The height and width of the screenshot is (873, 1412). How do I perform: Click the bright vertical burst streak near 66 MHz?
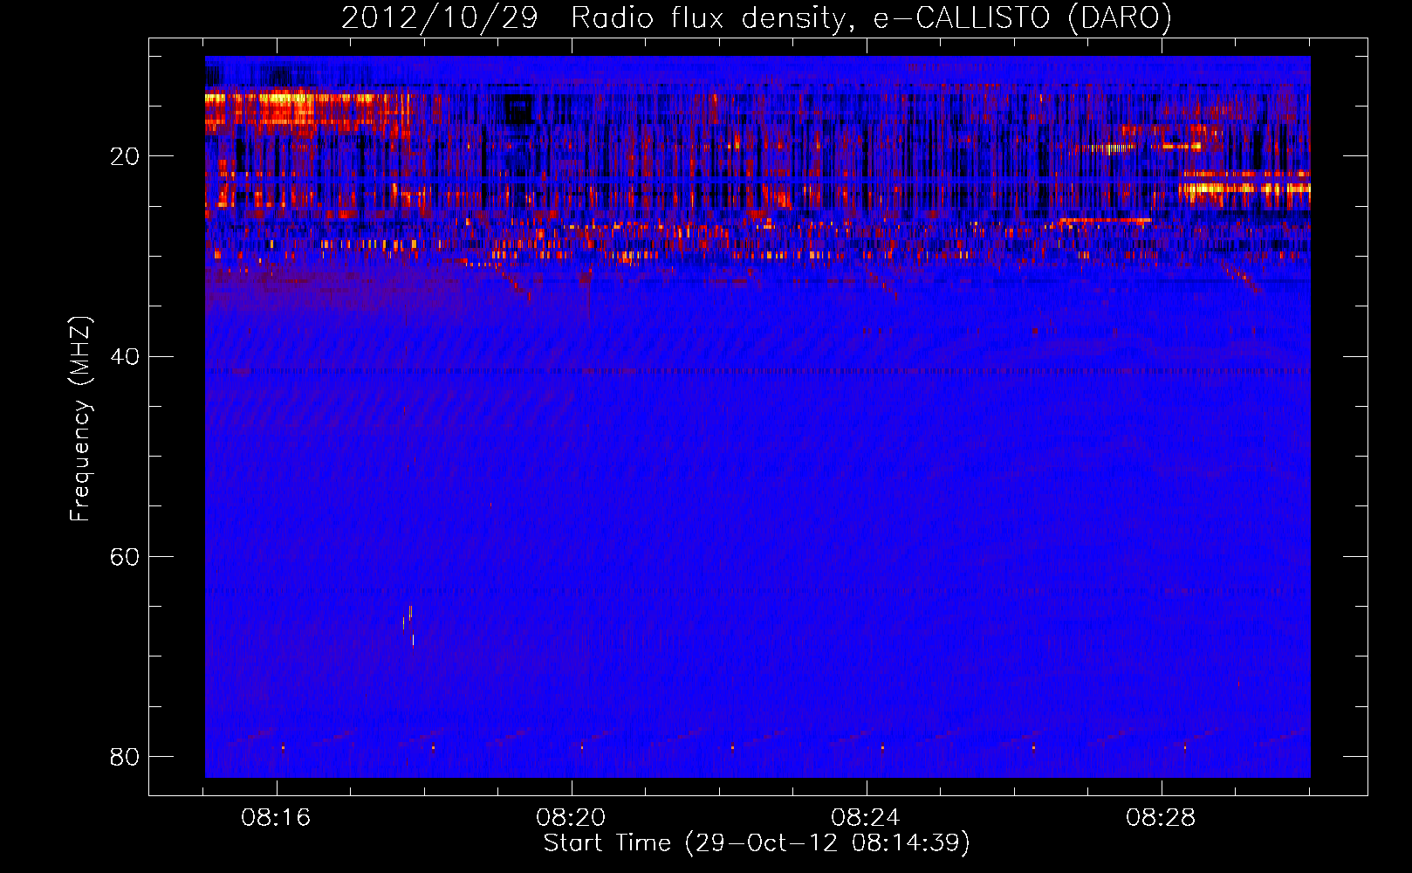coord(408,625)
